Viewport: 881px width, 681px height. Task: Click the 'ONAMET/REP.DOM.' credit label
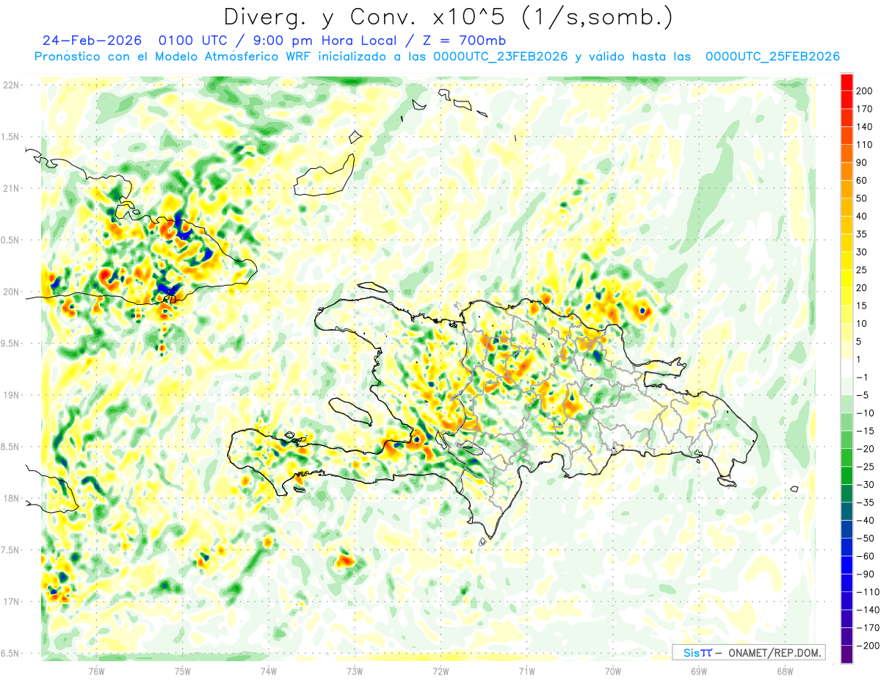(773, 652)
